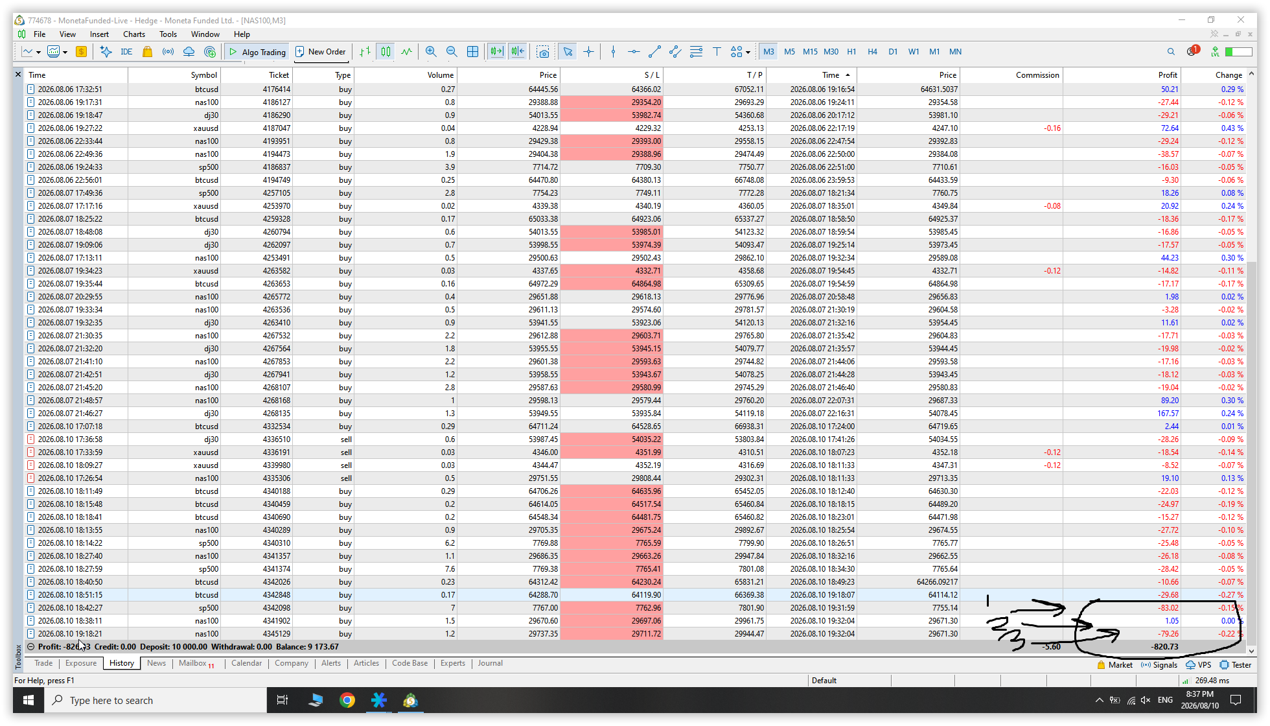This screenshot has height=726, width=1270.
Task: Select the text label T tool
Action: [x=717, y=52]
